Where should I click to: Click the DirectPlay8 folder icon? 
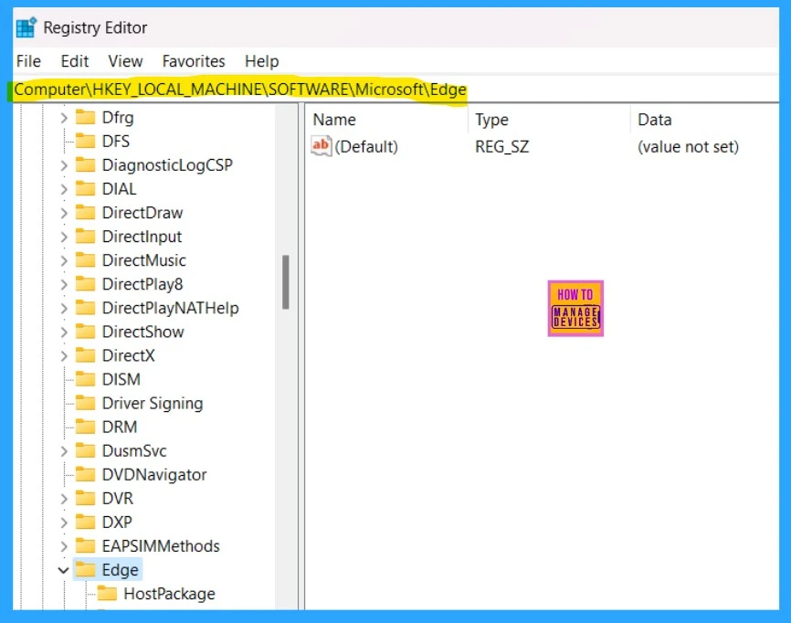tap(85, 283)
